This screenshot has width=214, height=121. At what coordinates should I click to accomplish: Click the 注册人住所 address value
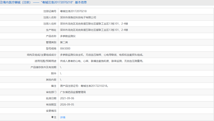(x=94, y=24)
